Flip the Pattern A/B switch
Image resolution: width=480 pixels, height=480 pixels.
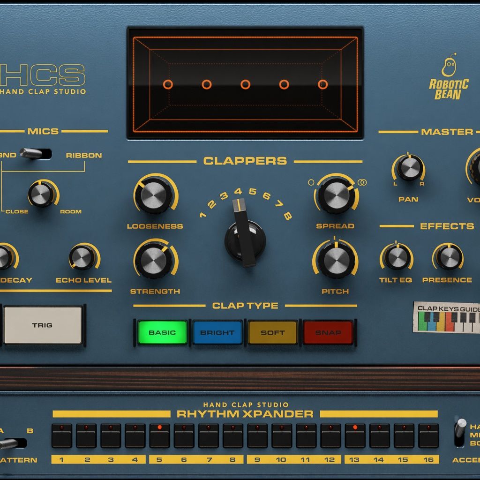click(x=13, y=443)
